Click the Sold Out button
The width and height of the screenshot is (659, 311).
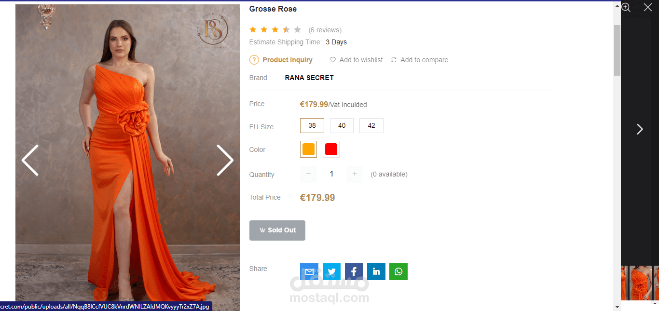277,230
